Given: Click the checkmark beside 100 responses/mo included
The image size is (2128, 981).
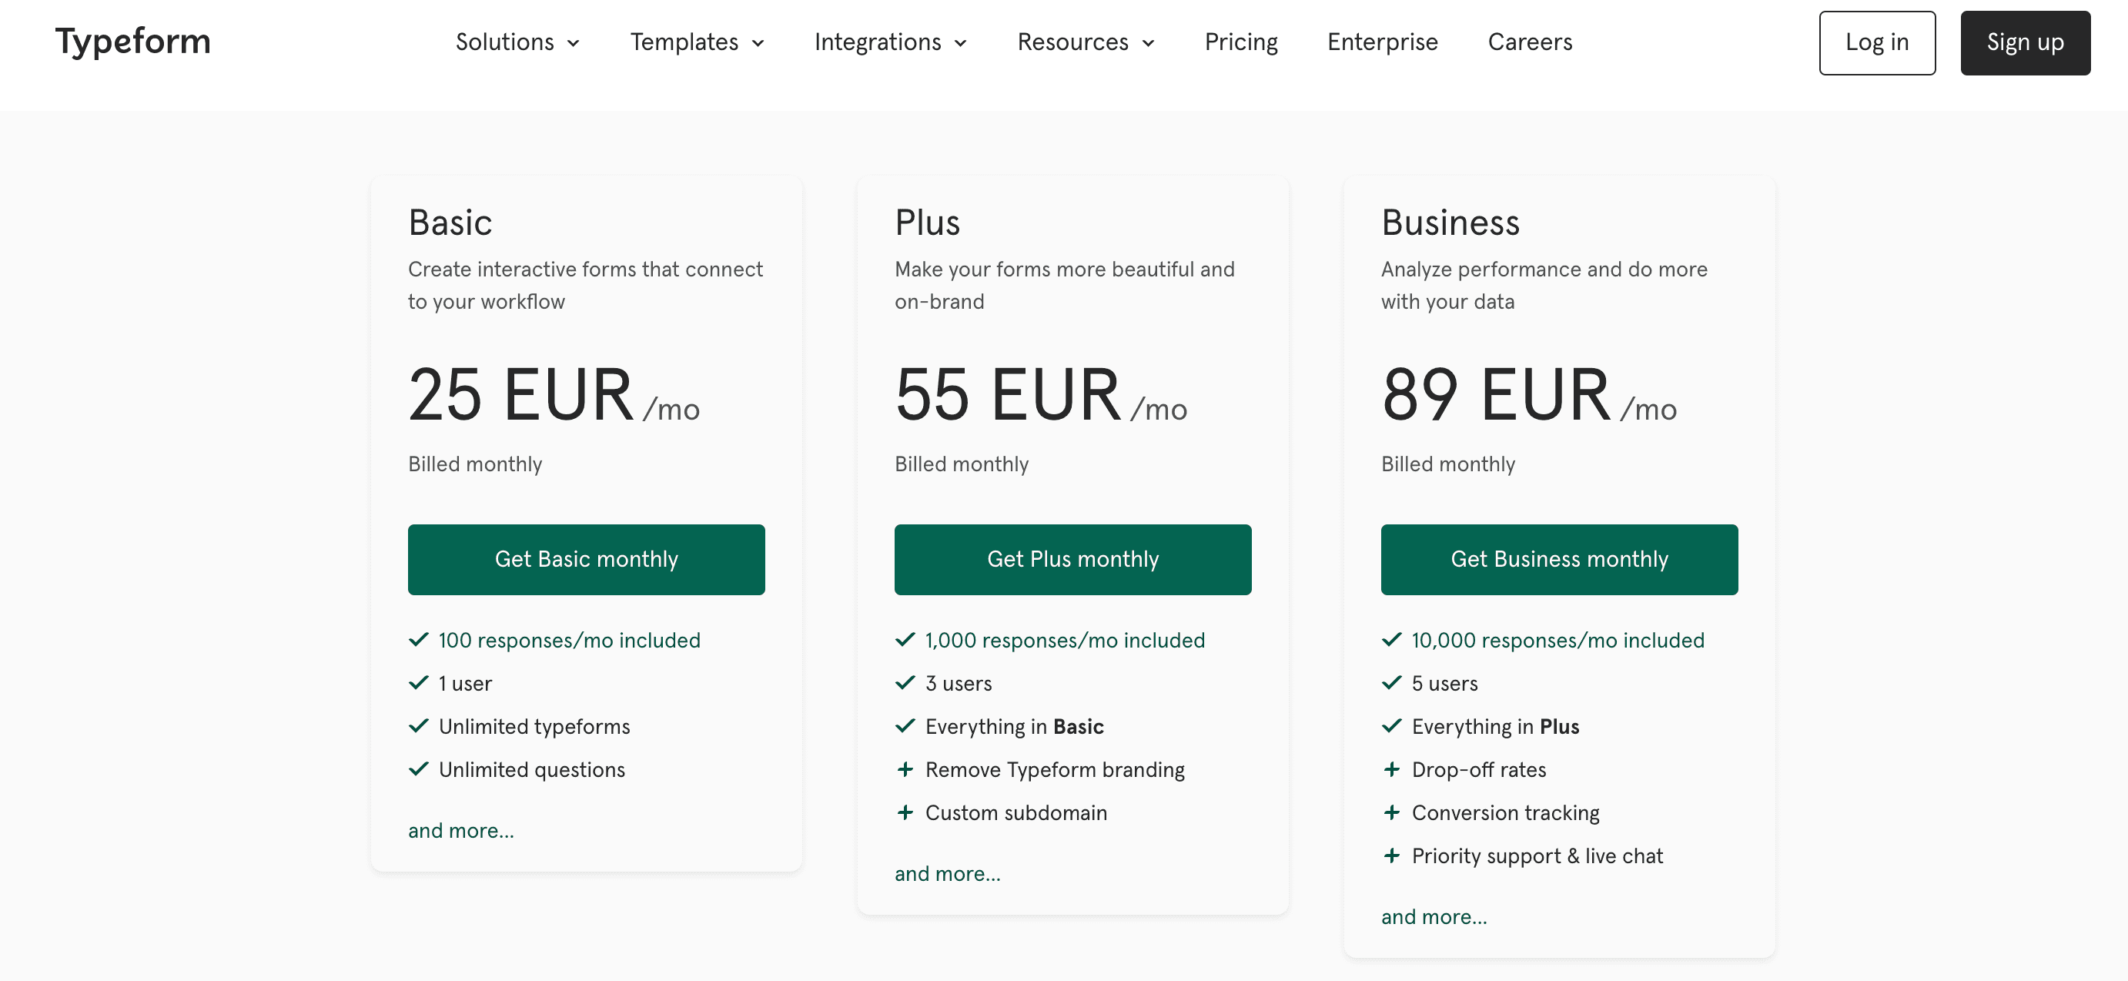Looking at the screenshot, I should (x=417, y=639).
